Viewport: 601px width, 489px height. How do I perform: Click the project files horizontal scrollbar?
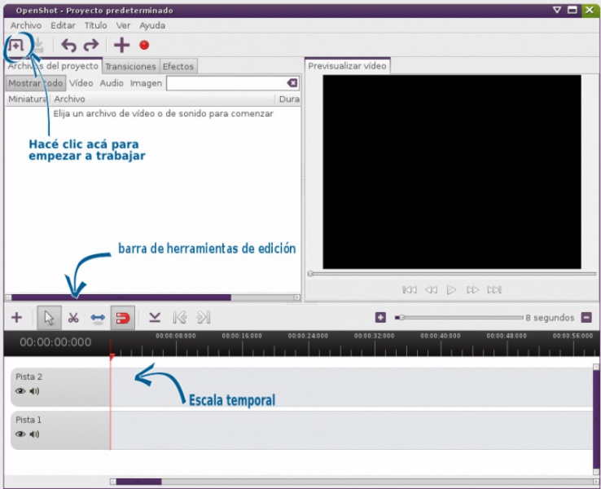point(152,297)
